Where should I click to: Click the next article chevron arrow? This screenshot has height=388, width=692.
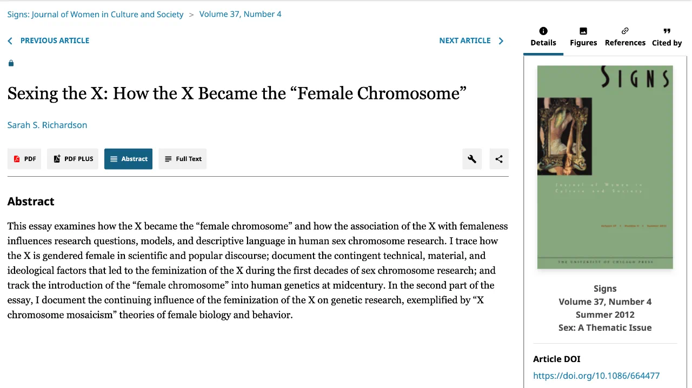(x=501, y=41)
